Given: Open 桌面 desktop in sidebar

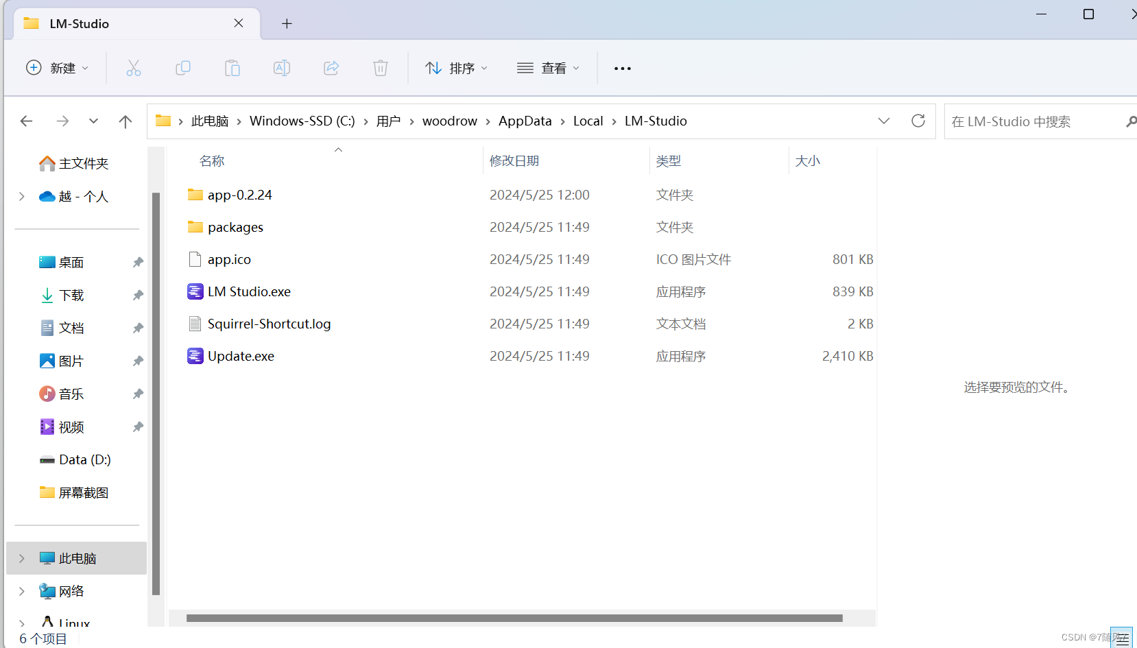Looking at the screenshot, I should 62,263.
